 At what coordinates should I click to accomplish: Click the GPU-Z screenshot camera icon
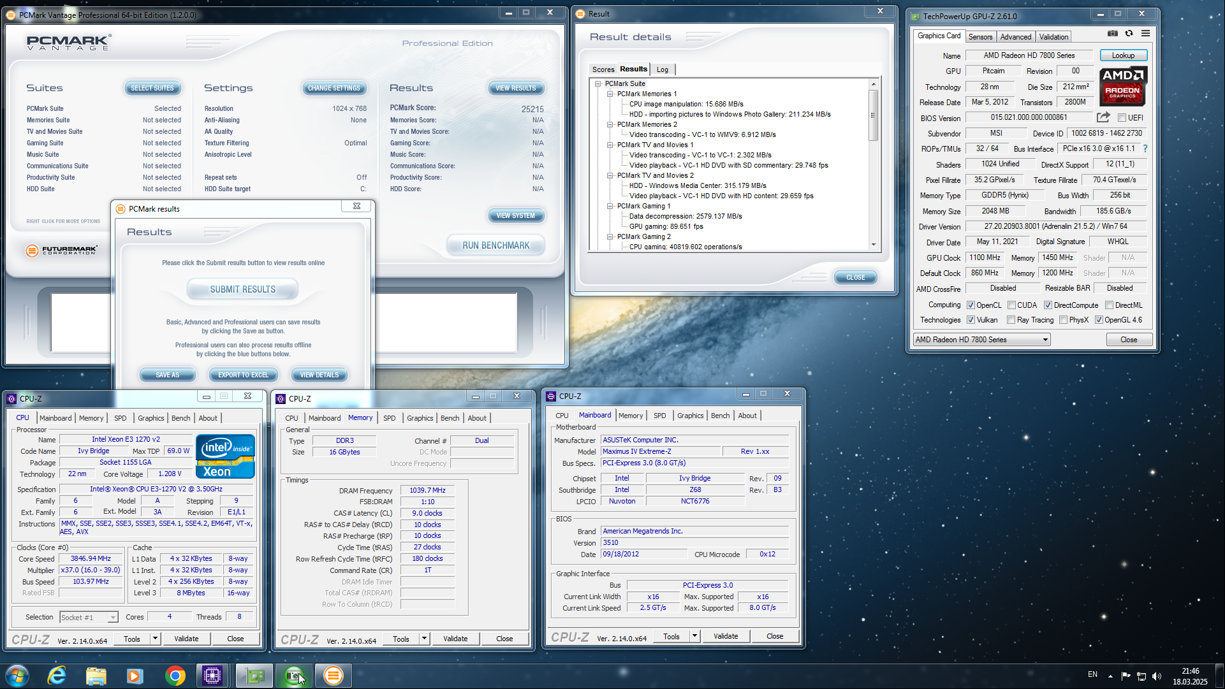pos(1112,33)
